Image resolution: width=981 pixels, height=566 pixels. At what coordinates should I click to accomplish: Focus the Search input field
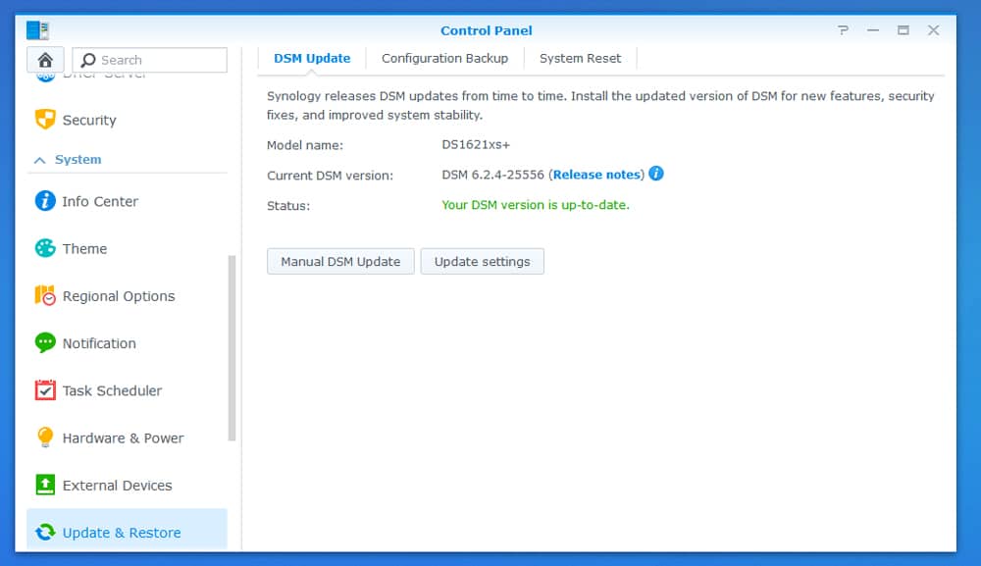(149, 60)
